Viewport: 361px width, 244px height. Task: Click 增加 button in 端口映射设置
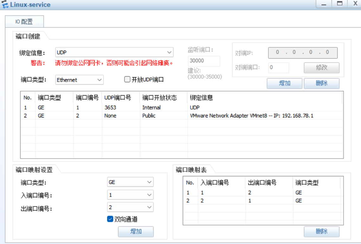(x=136, y=231)
